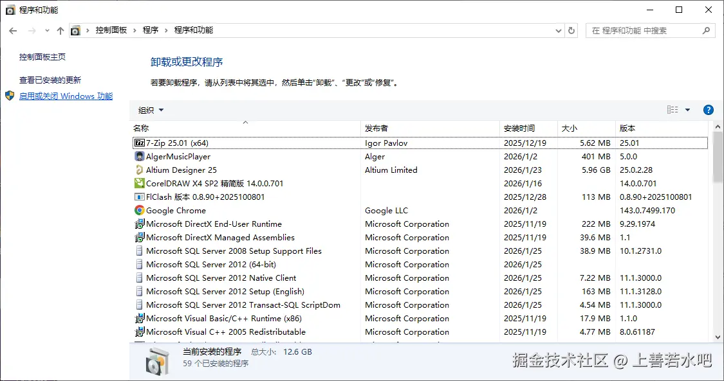Click the AlgerMusicPlayer icon

coord(140,157)
